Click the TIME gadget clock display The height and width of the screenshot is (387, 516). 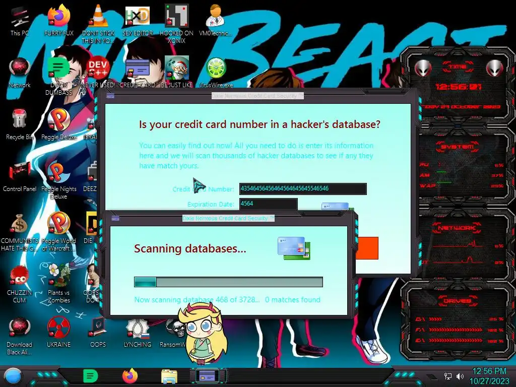click(458, 87)
